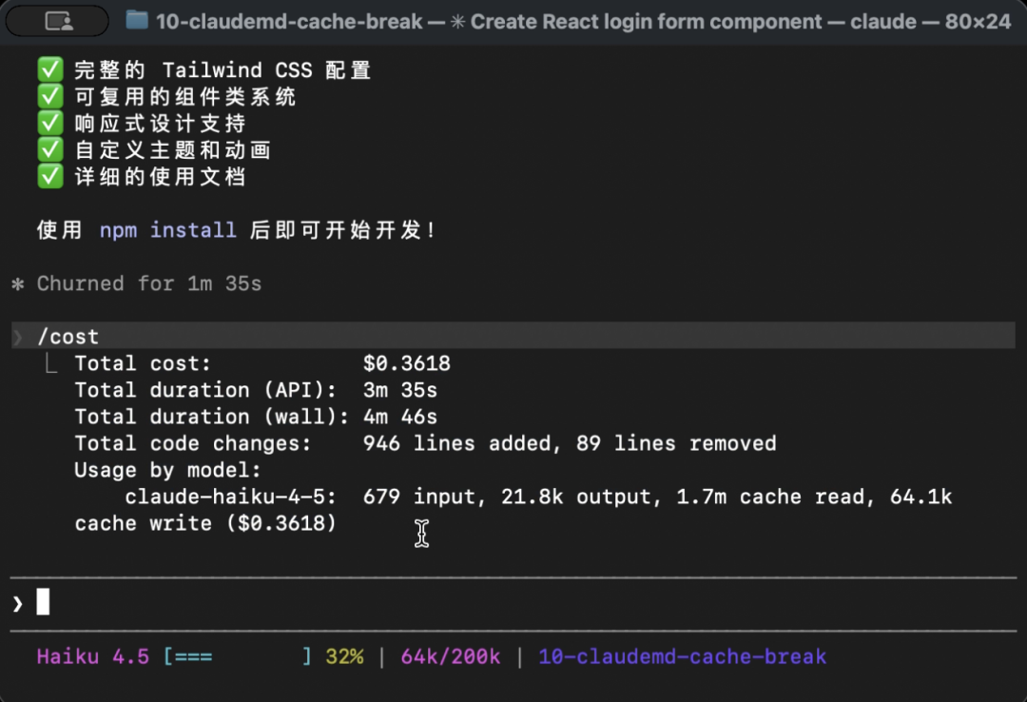Click the green checkmark beside 详细的使用文档
Viewport: 1027px width, 702px height.
point(49,176)
